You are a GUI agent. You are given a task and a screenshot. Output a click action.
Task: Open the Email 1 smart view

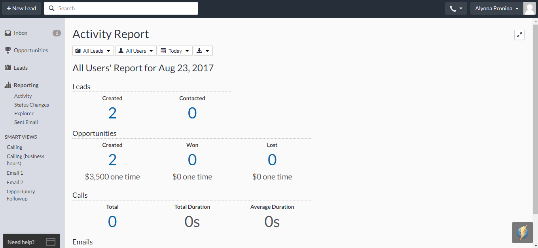point(15,173)
